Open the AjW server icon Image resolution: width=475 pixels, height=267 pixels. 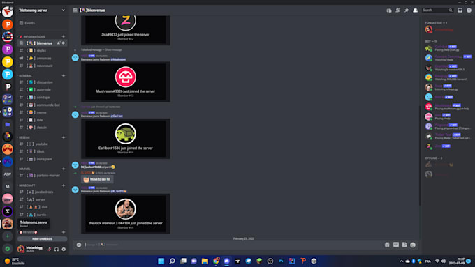coord(8,174)
